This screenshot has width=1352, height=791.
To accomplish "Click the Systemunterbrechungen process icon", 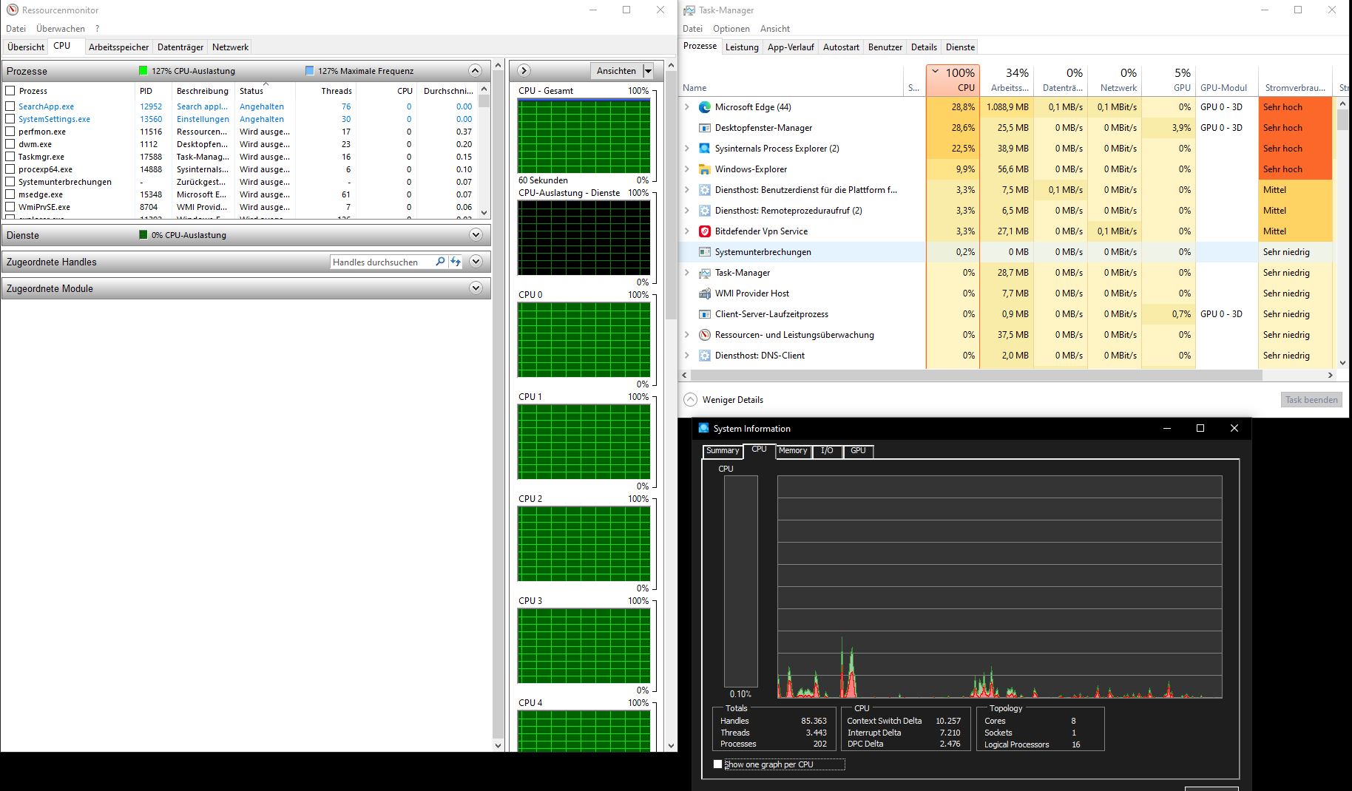I will coord(704,252).
